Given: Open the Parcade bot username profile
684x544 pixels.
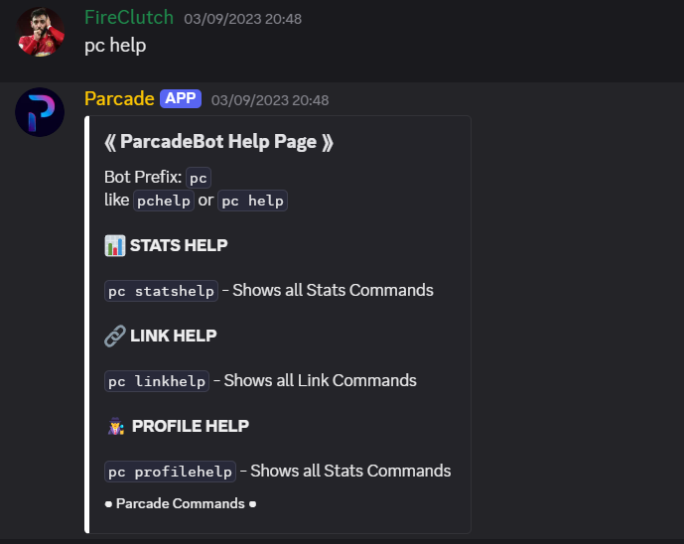Looking at the screenshot, I should [119, 98].
